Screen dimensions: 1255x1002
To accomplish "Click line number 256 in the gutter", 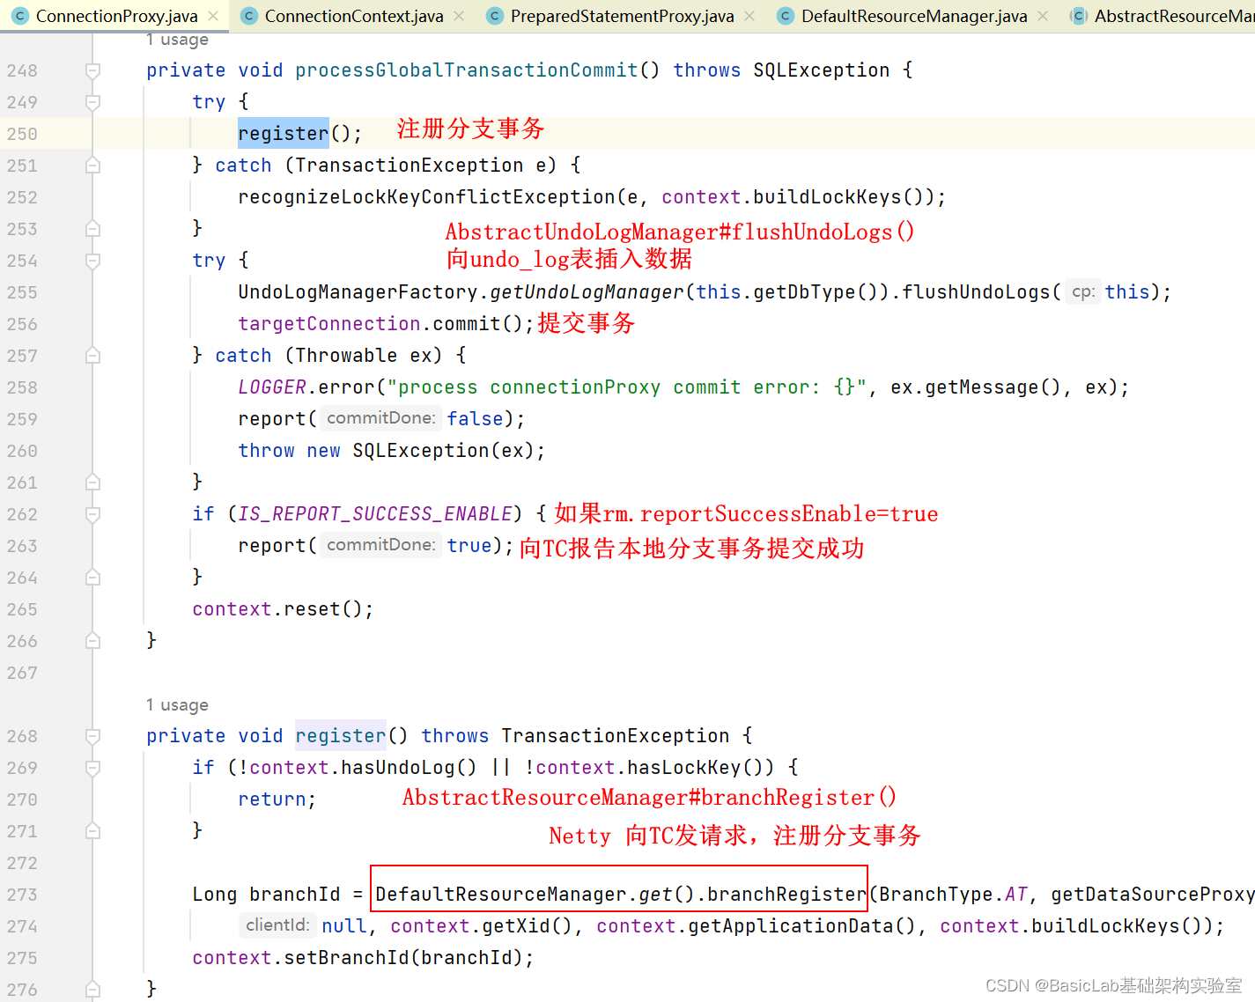I will 22,324.
